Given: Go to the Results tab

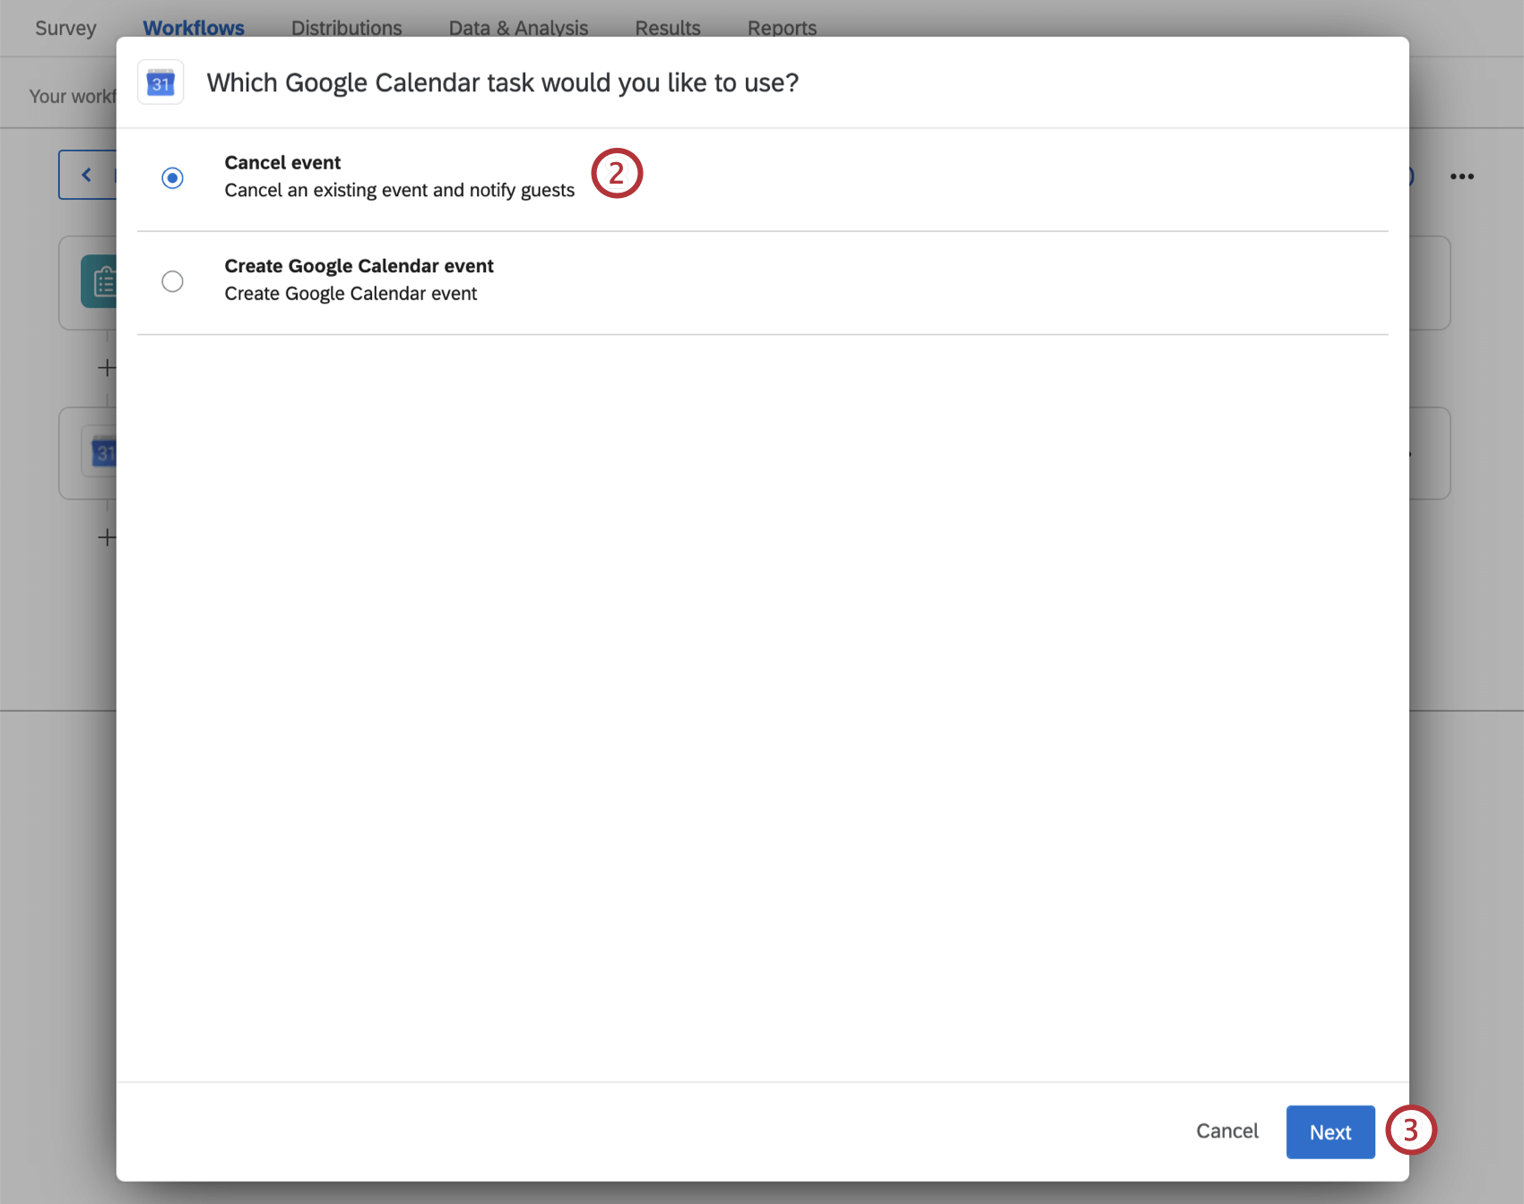Looking at the screenshot, I should [x=667, y=27].
